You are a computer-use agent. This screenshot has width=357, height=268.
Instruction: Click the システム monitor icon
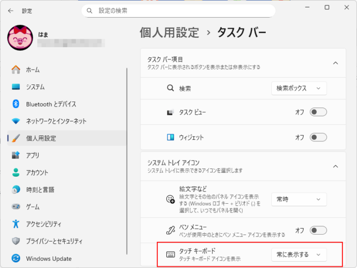(x=16, y=87)
